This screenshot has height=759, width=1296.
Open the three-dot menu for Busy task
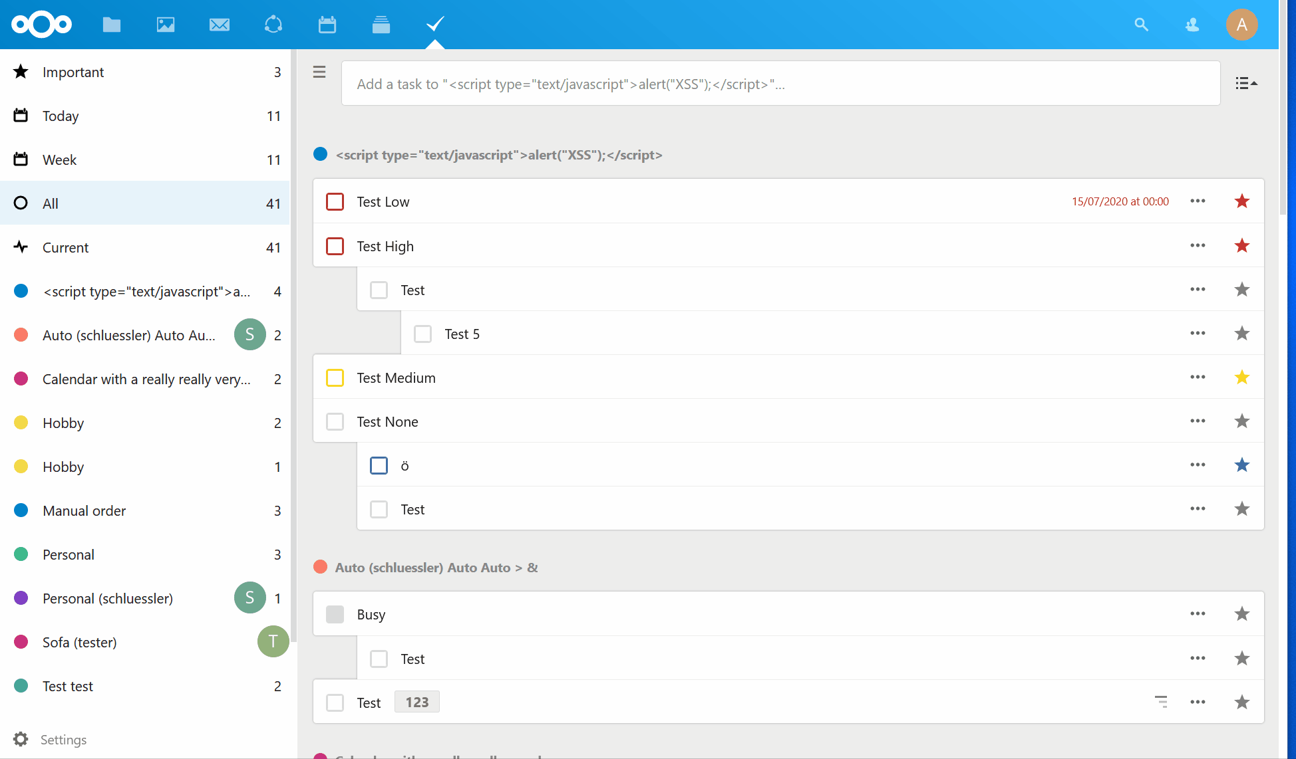1198,614
